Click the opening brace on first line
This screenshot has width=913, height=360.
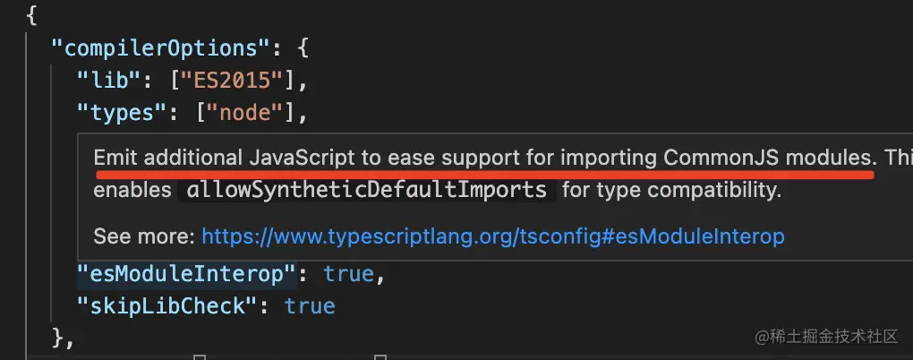31,16
